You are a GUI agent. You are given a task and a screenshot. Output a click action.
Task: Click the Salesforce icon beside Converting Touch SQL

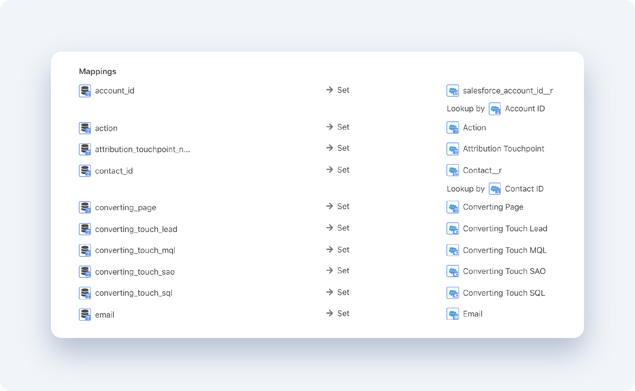453,293
